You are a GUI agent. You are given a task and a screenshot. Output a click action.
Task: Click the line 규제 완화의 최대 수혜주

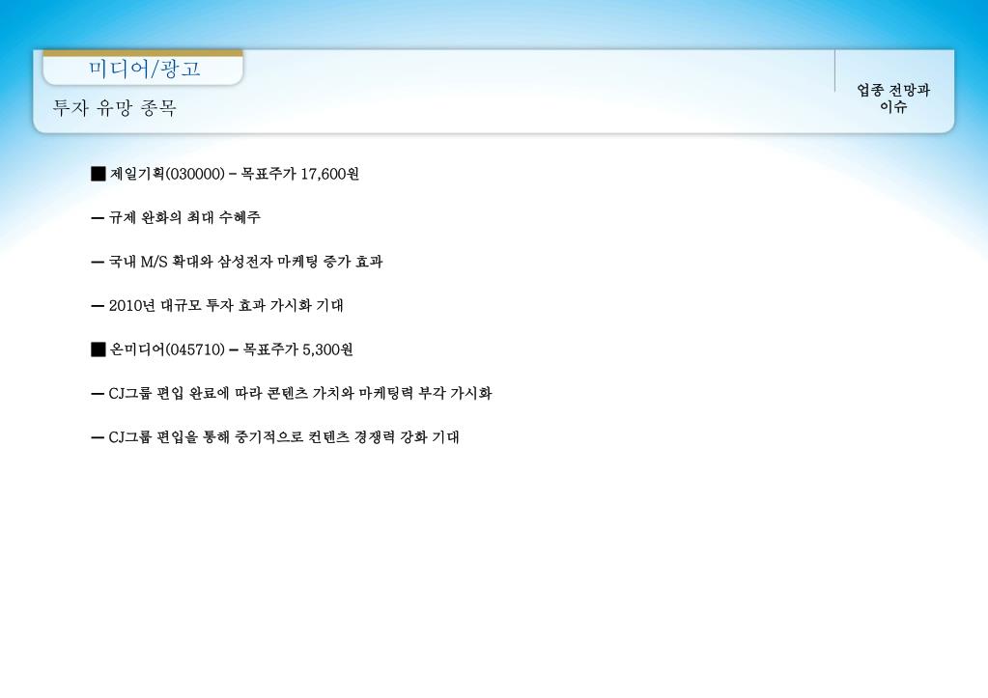176,218
